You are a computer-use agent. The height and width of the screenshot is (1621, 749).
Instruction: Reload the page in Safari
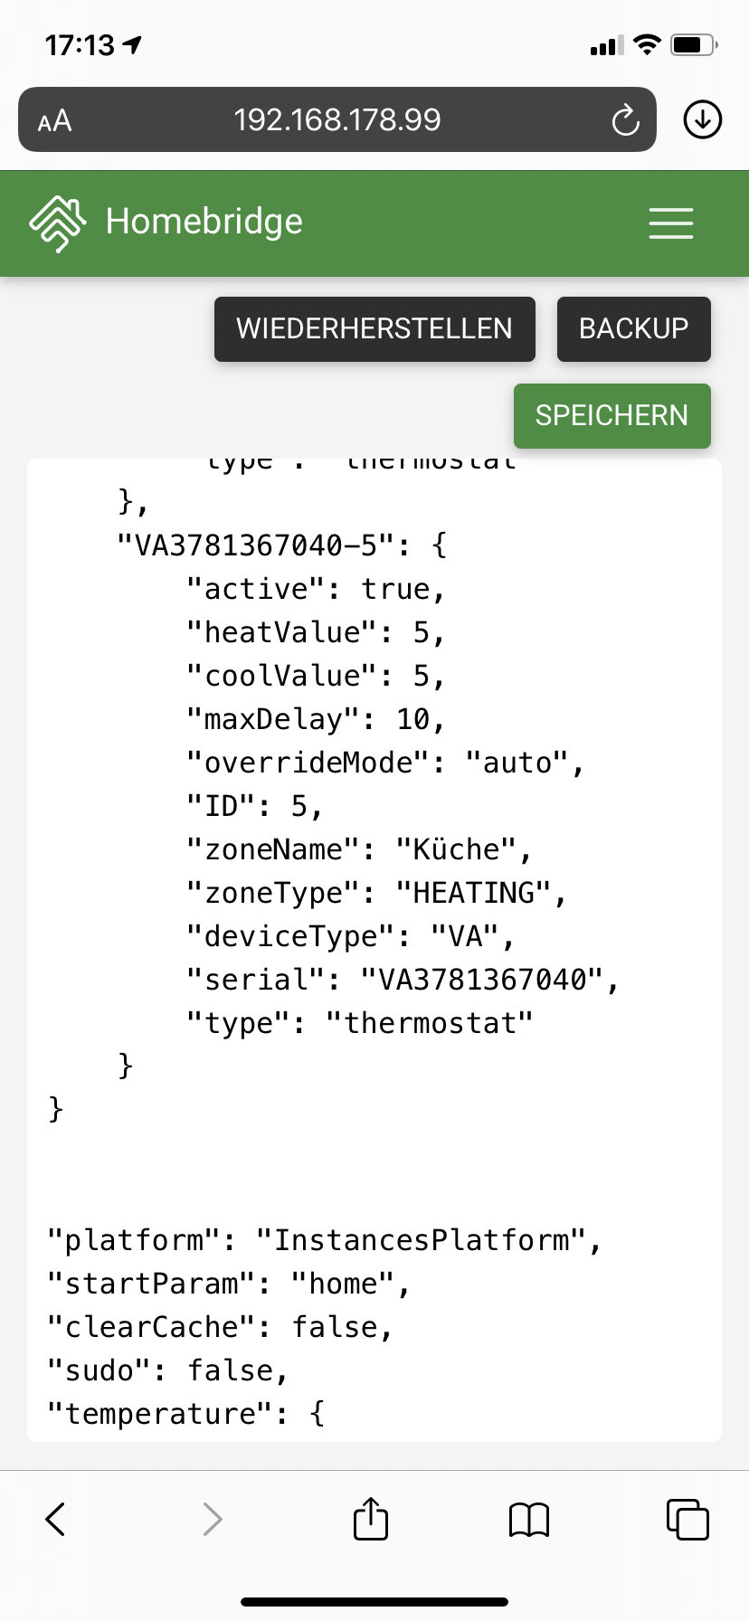tap(625, 119)
